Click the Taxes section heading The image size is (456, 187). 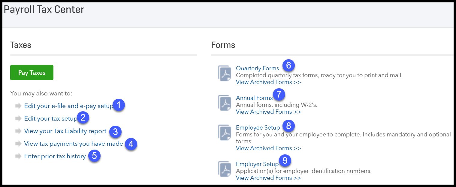click(x=21, y=45)
